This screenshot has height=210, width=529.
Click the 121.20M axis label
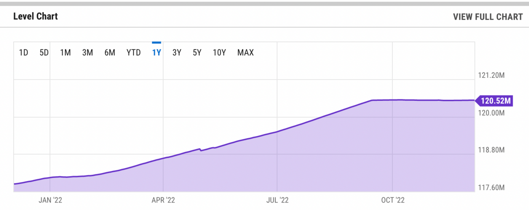[491, 76]
